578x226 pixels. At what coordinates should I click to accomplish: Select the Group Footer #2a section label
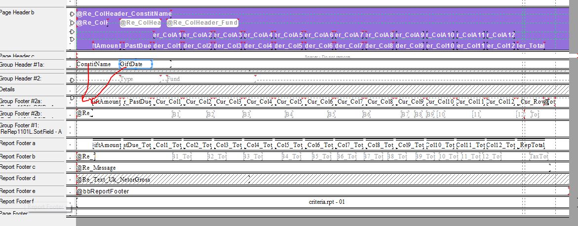pyautogui.click(x=21, y=101)
